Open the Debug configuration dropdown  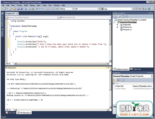(72, 9)
